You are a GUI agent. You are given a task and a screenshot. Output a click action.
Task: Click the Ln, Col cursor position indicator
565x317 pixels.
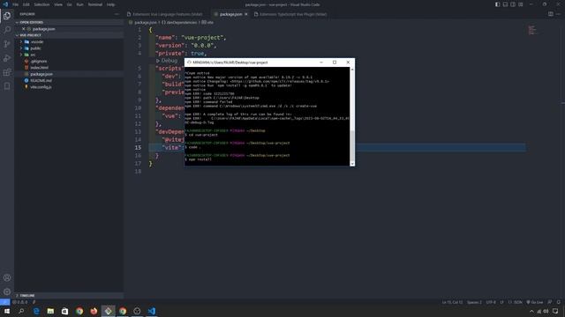(452, 302)
